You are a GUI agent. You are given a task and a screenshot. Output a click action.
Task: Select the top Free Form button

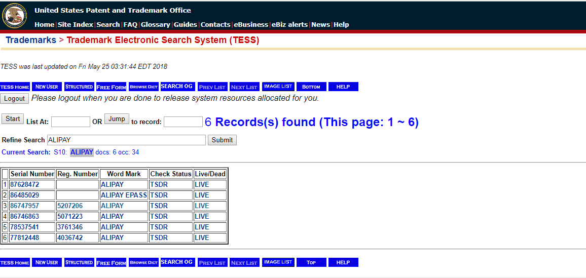(111, 87)
